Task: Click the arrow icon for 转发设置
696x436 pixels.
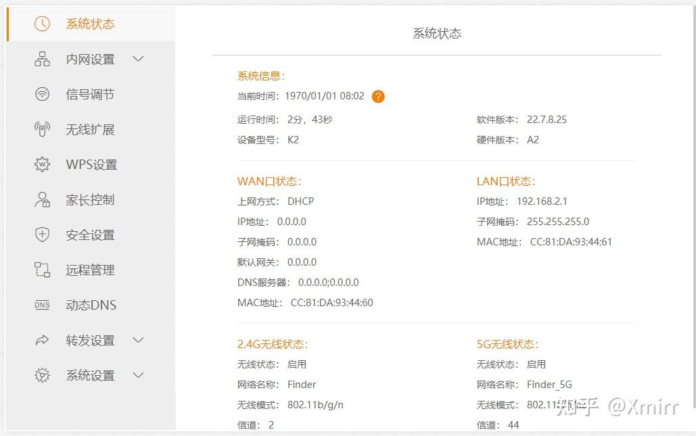Action: 42,340
